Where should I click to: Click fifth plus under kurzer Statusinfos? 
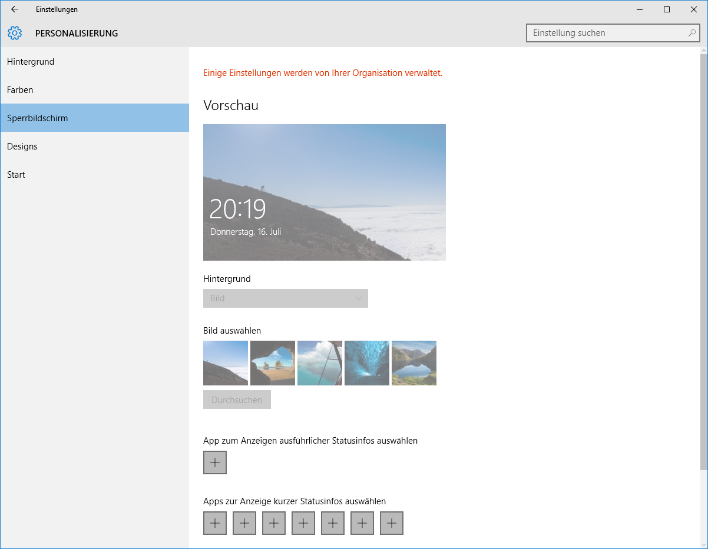coord(333,523)
